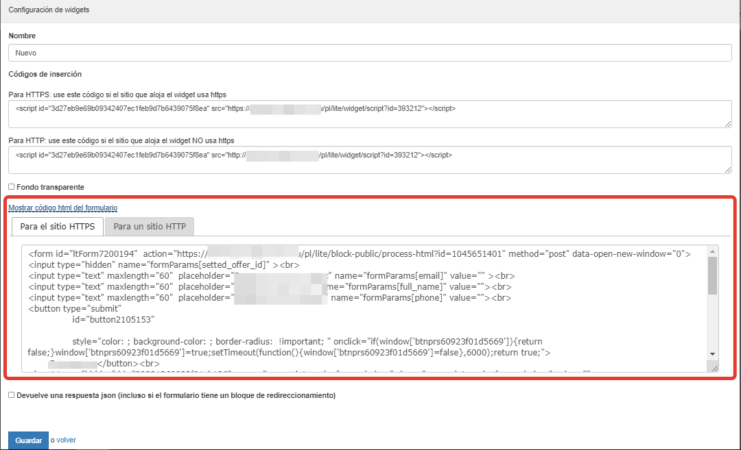
Task: Click the '<button type="submit"' code line
Action: coord(75,308)
